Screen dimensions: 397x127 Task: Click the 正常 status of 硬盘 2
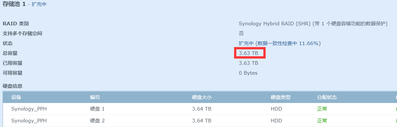322,121
